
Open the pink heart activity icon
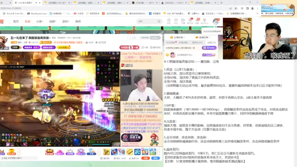pyautogui.click(x=59, y=152)
